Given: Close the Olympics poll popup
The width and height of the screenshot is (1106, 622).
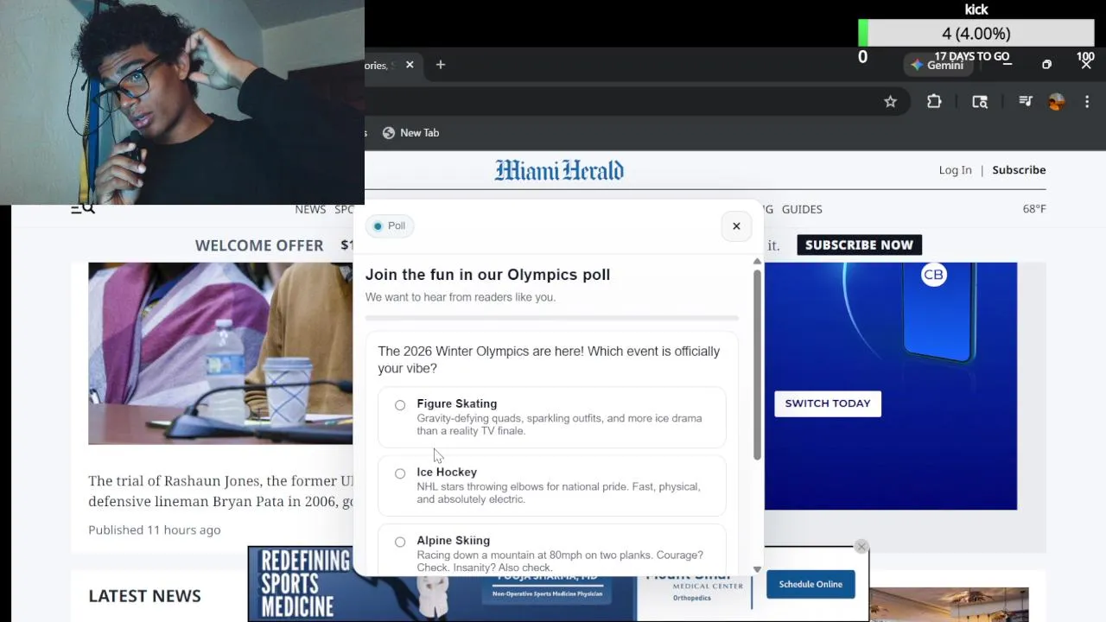Looking at the screenshot, I should pyautogui.click(x=736, y=226).
